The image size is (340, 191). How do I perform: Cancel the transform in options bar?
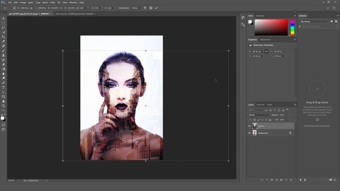(151, 8)
